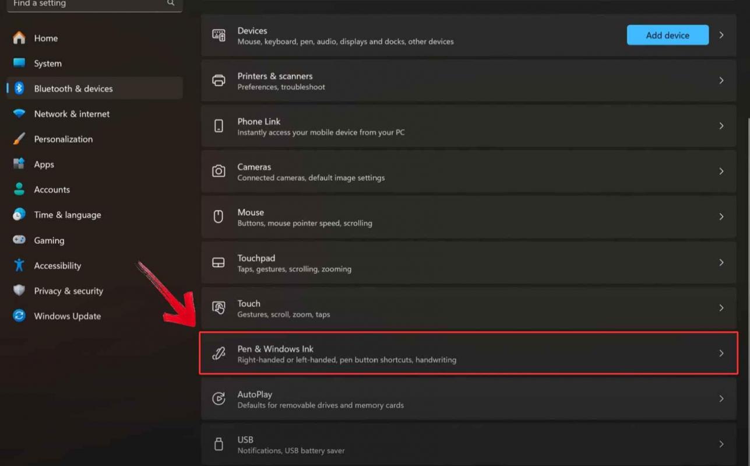
Task: Open Phone Link row chevron
Action: 721,126
